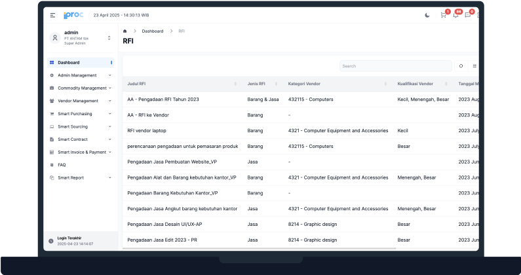Click the Login Terakhir clock icon
The width and height of the screenshot is (521, 275).
51,241
